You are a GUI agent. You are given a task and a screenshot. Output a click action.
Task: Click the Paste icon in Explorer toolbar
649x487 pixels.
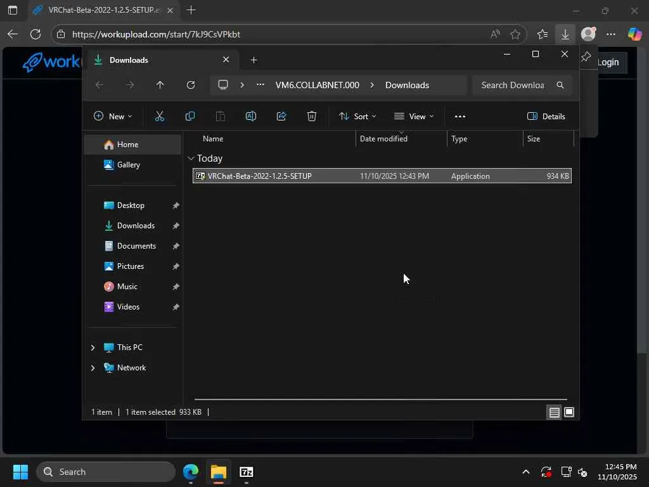[221, 117]
